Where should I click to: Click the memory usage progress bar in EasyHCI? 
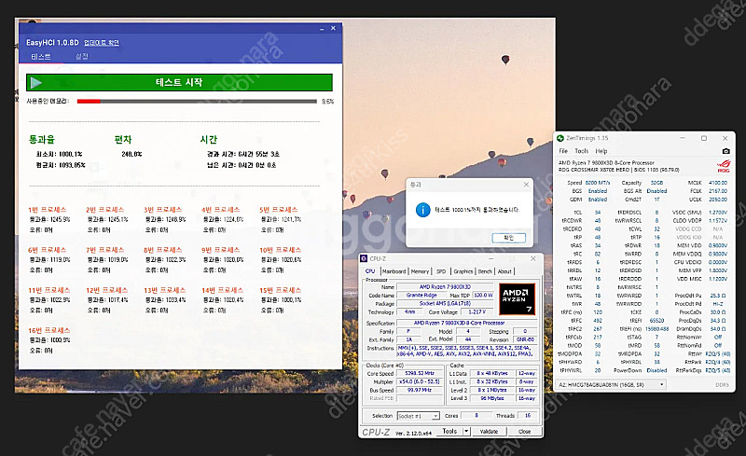[197, 101]
